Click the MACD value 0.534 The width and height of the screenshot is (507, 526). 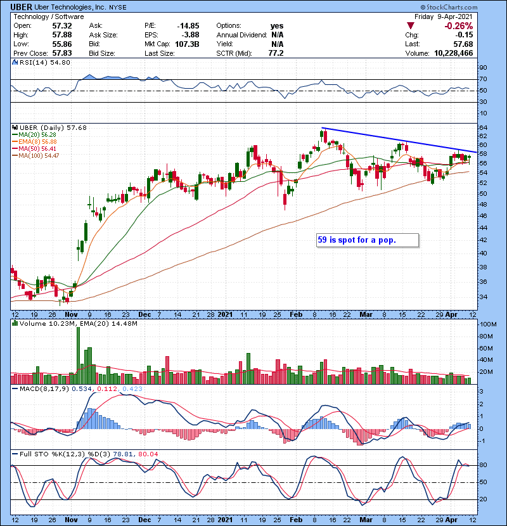click(82, 389)
